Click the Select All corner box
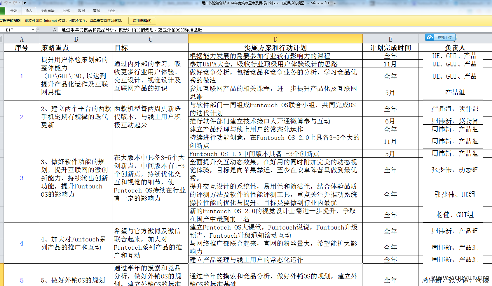The image size is (492, 286). 2,39
